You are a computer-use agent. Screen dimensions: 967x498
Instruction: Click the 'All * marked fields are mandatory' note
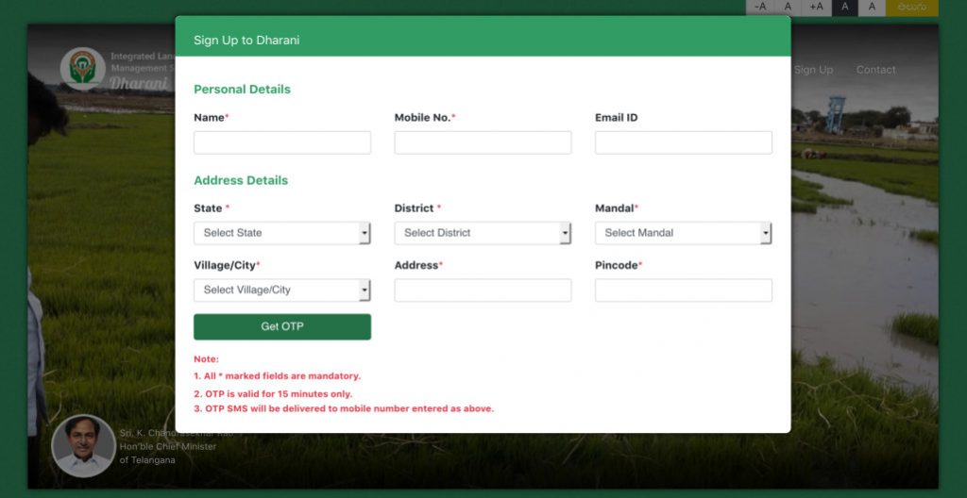pos(277,376)
